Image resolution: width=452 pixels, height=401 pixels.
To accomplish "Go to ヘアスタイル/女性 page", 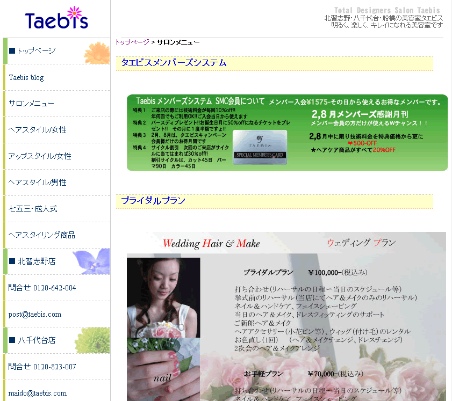I will [38, 130].
